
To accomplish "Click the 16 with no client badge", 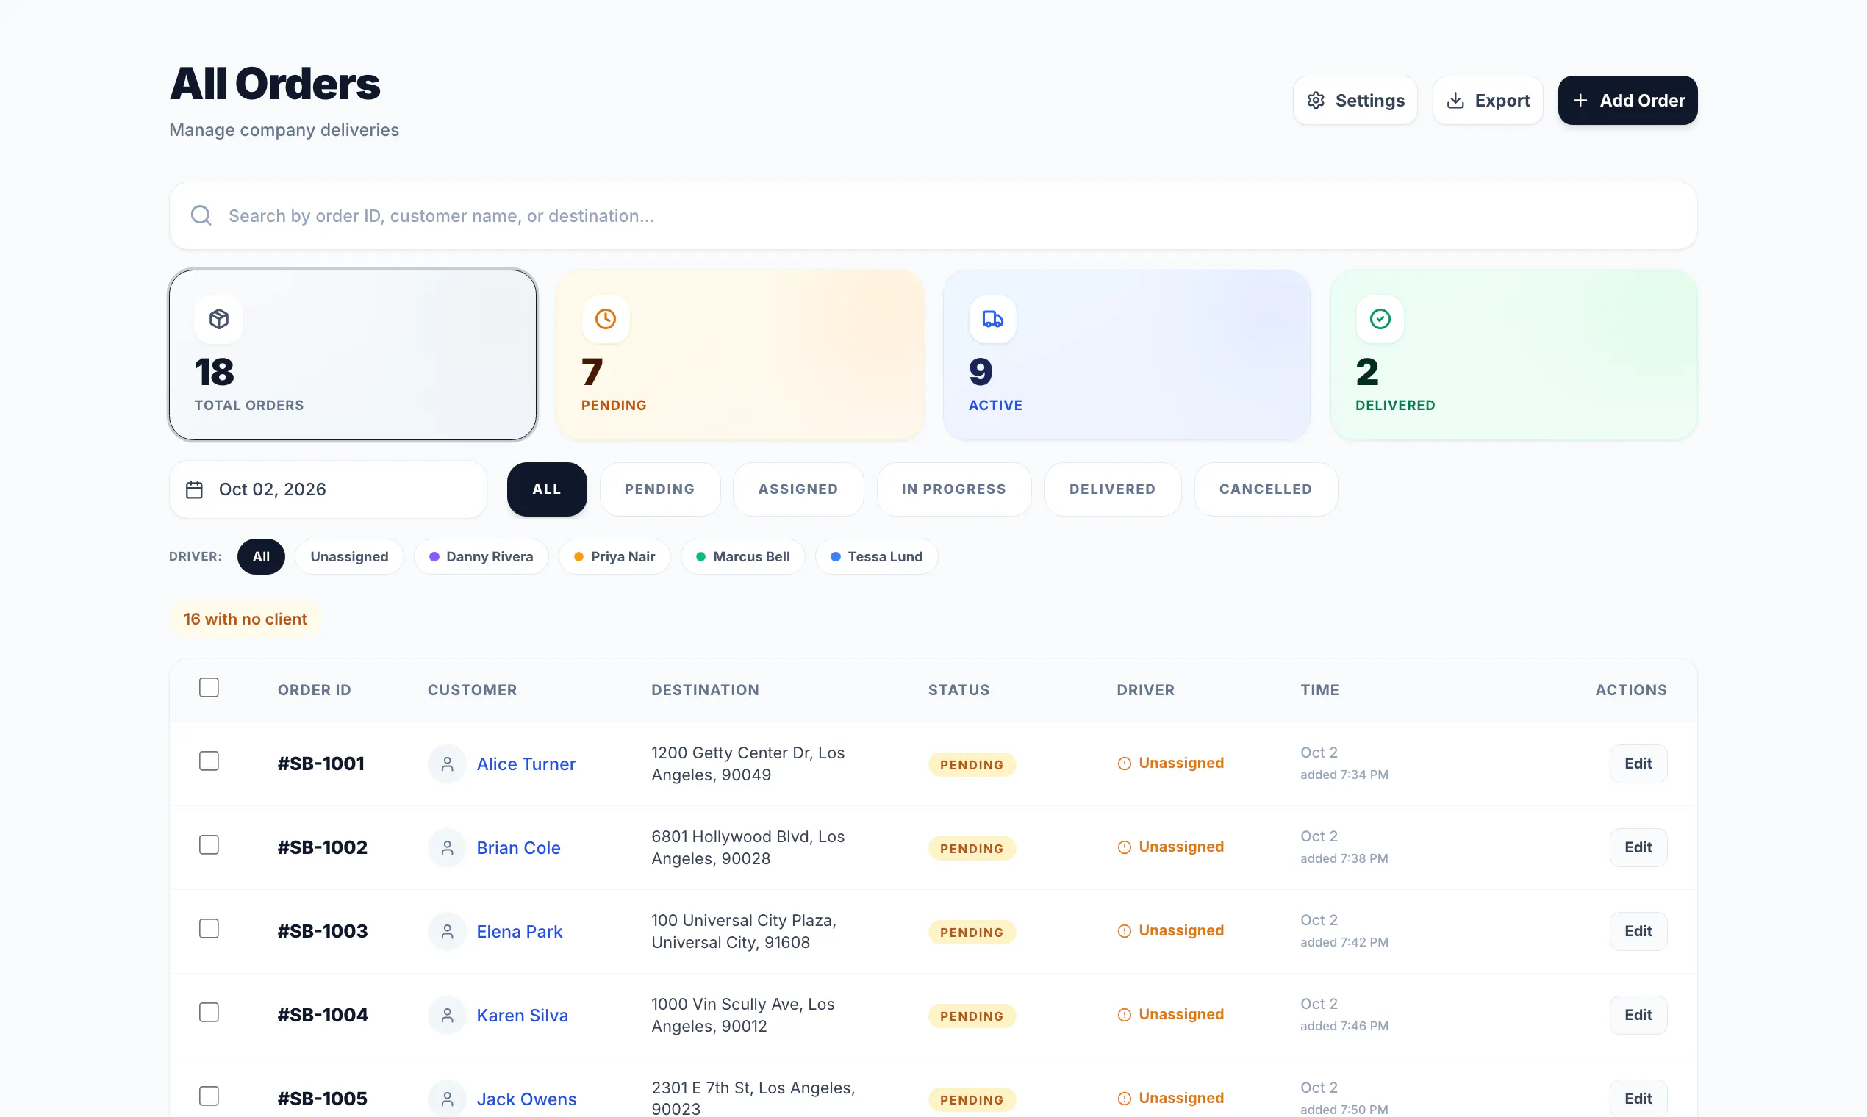I will coord(246,619).
